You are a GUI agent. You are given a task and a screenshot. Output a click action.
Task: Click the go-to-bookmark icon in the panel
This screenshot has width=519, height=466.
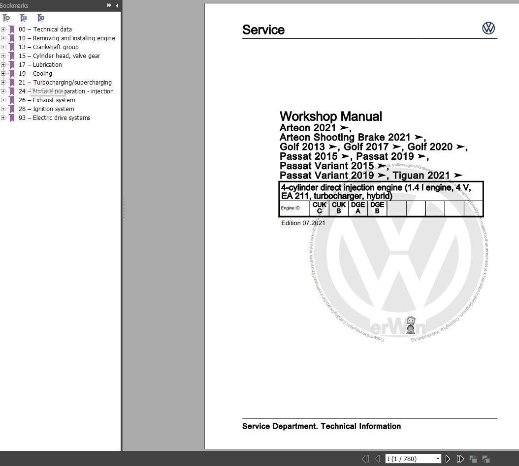coord(41,18)
